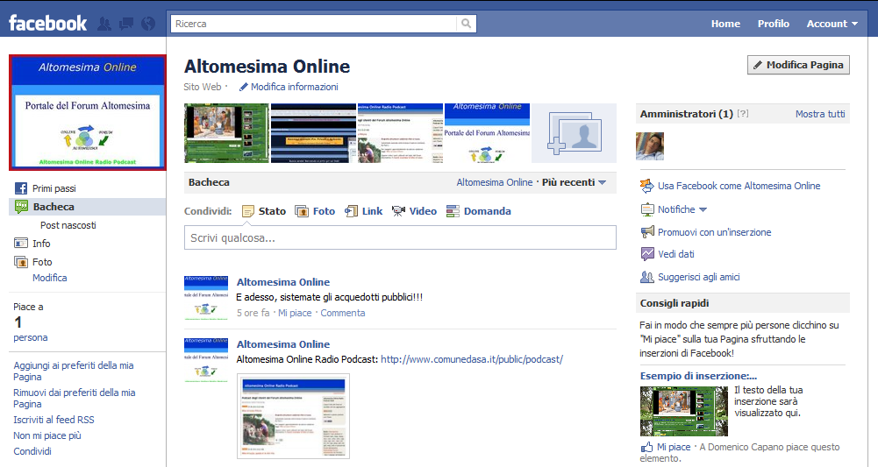Click the Link share icon
The image size is (878, 467).
(x=351, y=211)
